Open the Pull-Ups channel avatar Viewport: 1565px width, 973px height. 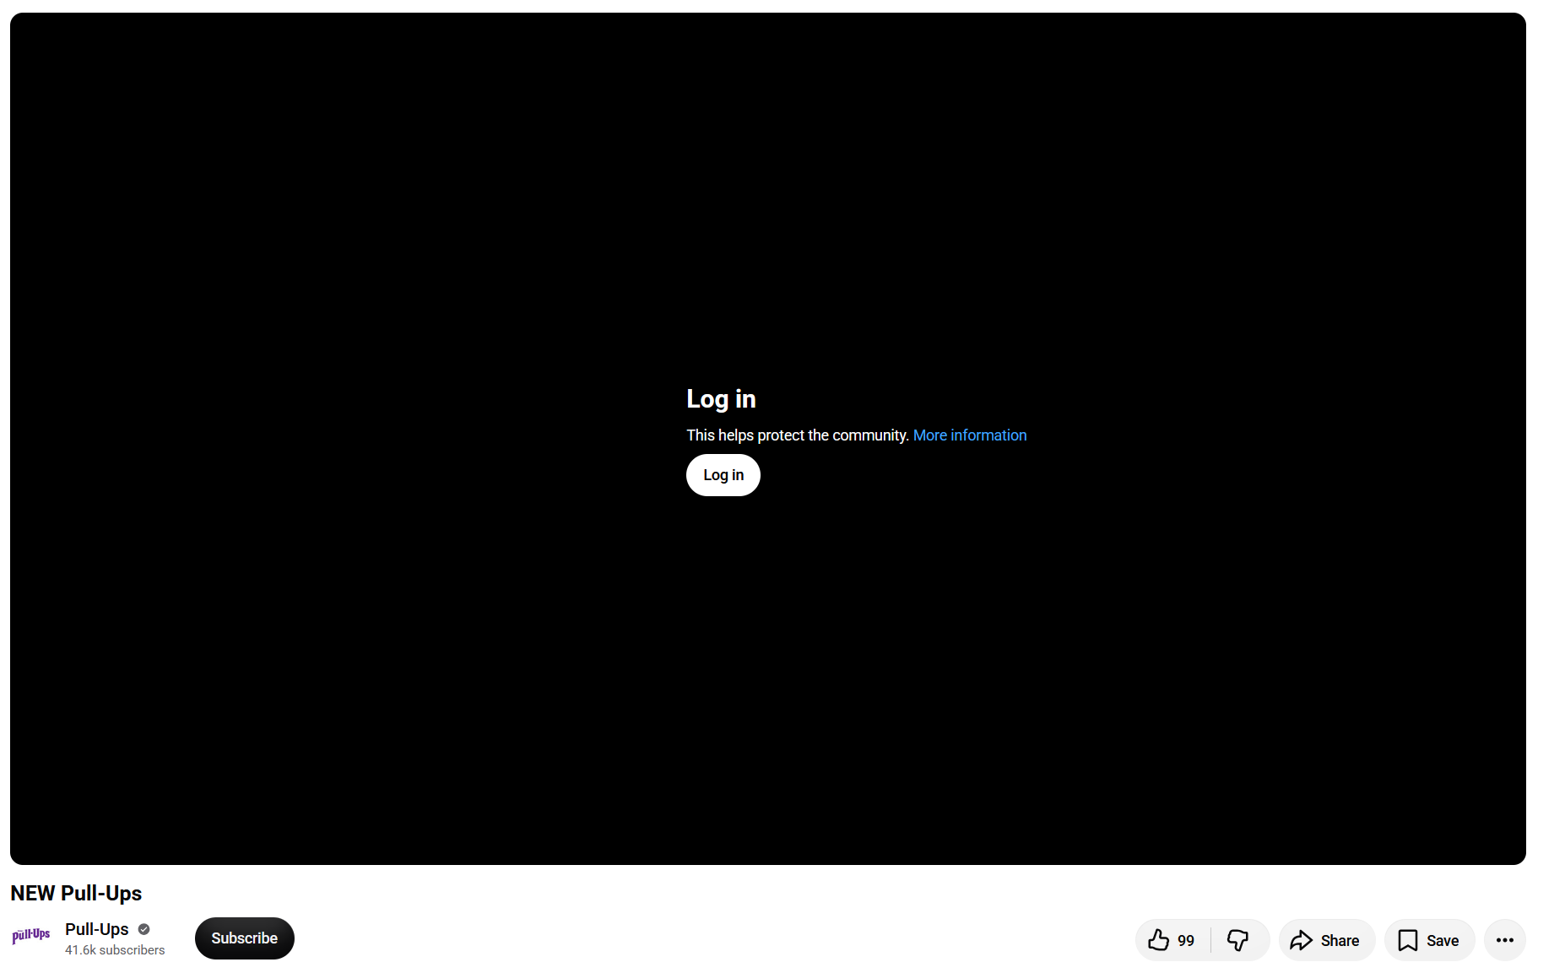click(31, 935)
